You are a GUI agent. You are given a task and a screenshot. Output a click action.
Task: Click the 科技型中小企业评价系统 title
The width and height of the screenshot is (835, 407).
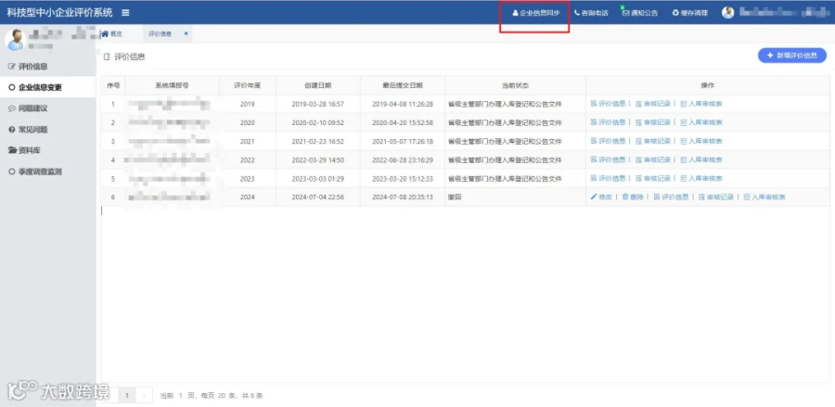pyautogui.click(x=59, y=12)
